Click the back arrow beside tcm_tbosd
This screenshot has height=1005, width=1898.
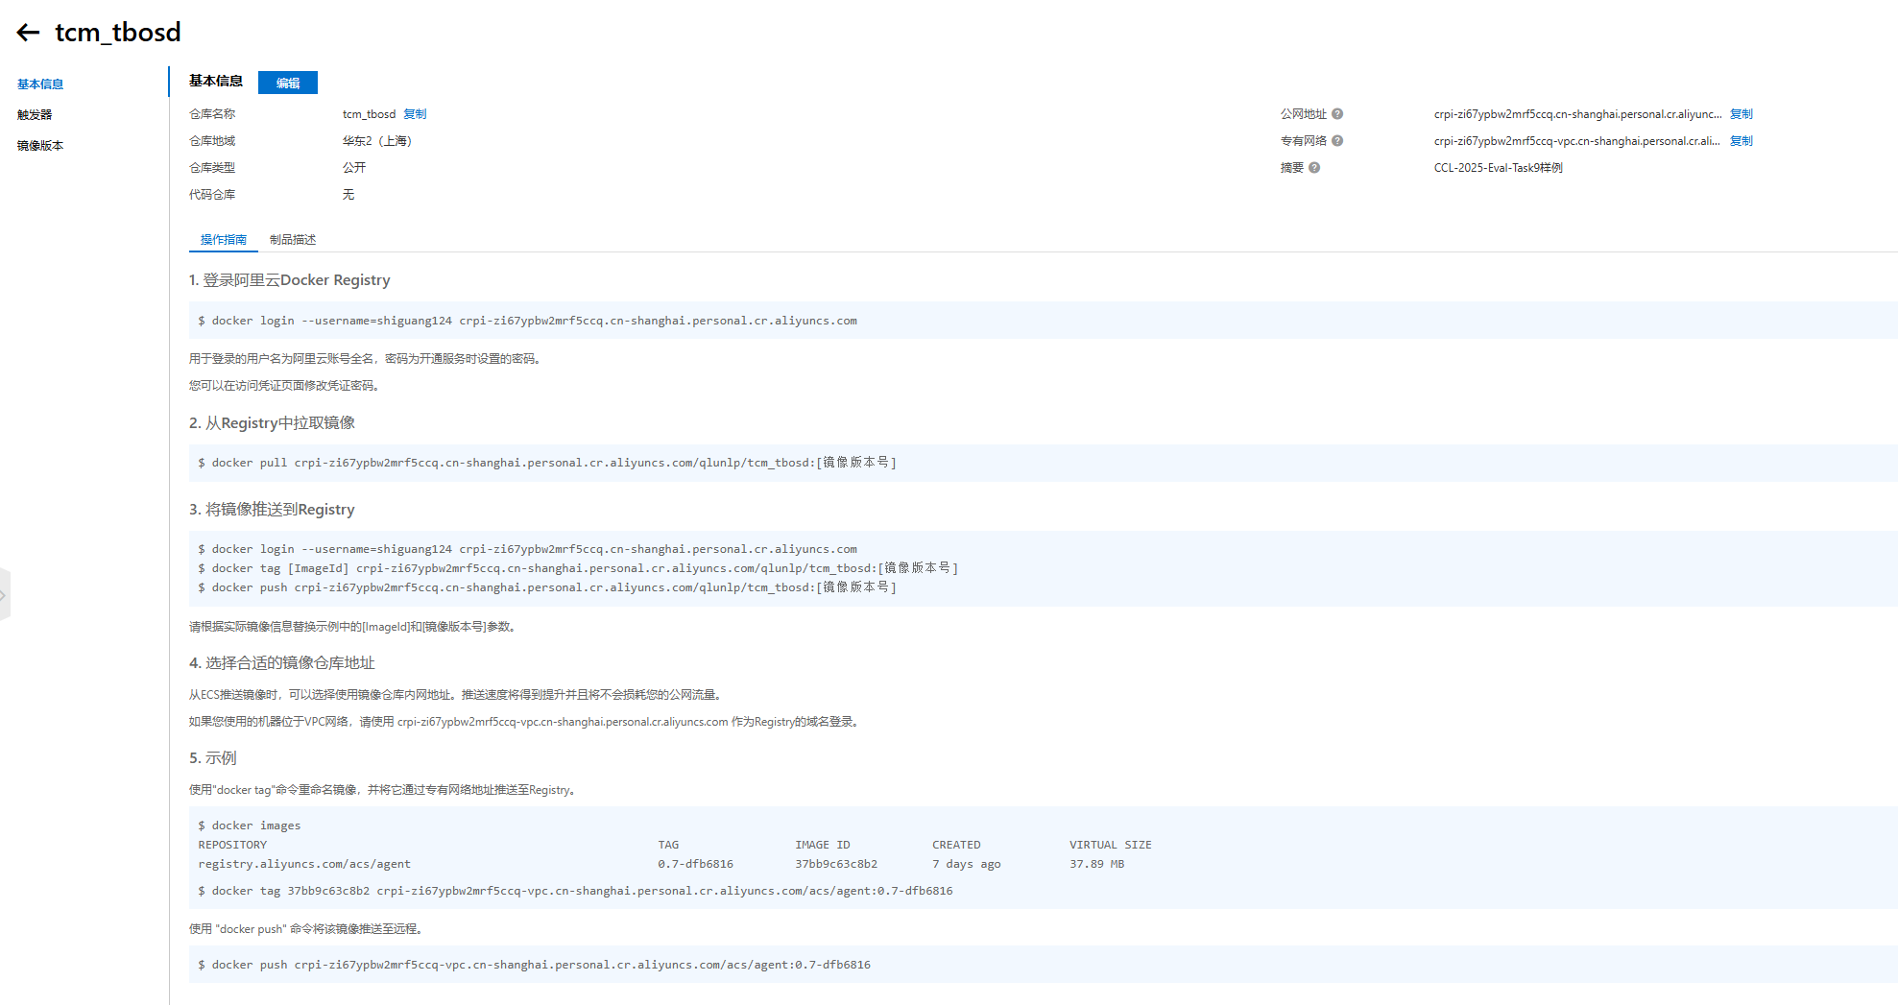pos(28,33)
